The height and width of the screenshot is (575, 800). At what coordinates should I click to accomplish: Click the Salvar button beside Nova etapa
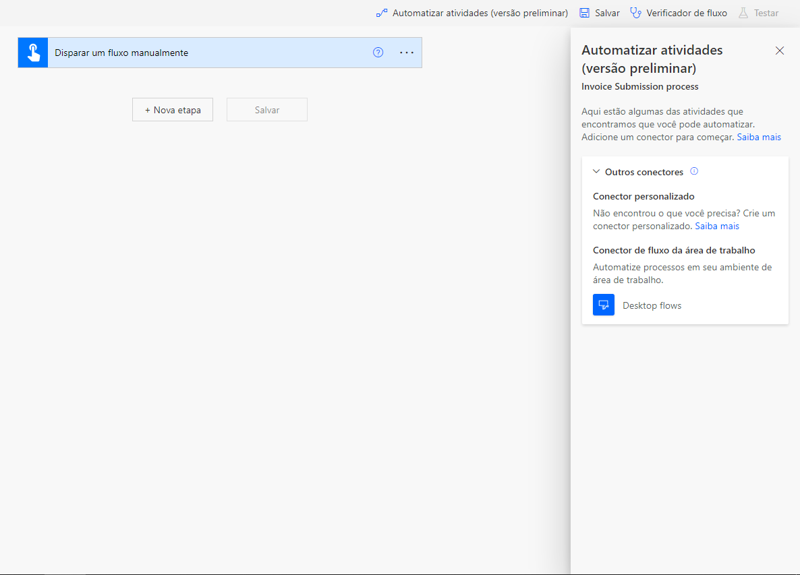[x=267, y=110]
